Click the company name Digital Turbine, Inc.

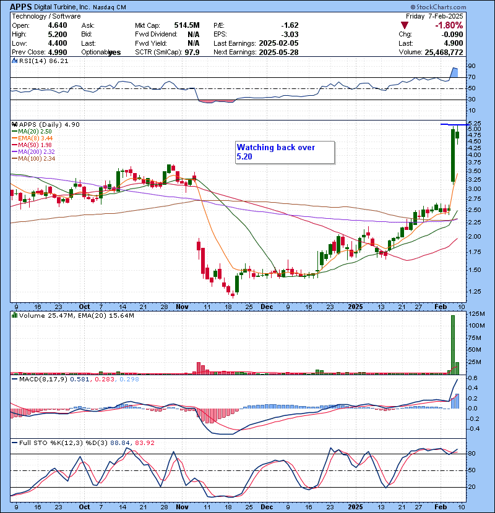62,7
